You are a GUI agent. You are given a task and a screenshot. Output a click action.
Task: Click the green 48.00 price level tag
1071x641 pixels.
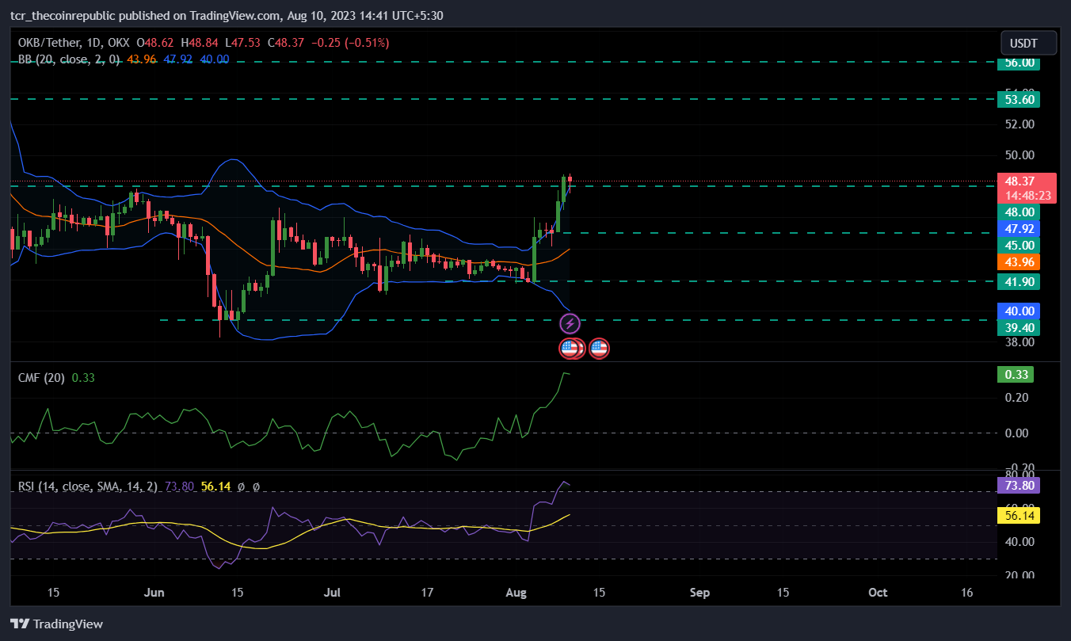tap(1018, 212)
